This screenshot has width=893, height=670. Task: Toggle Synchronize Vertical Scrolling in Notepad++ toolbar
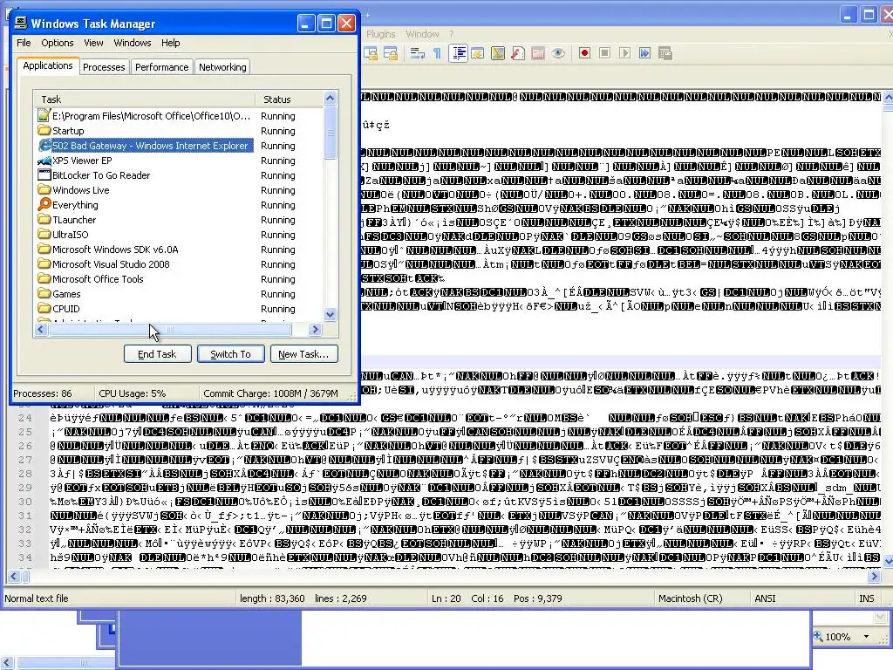click(371, 53)
